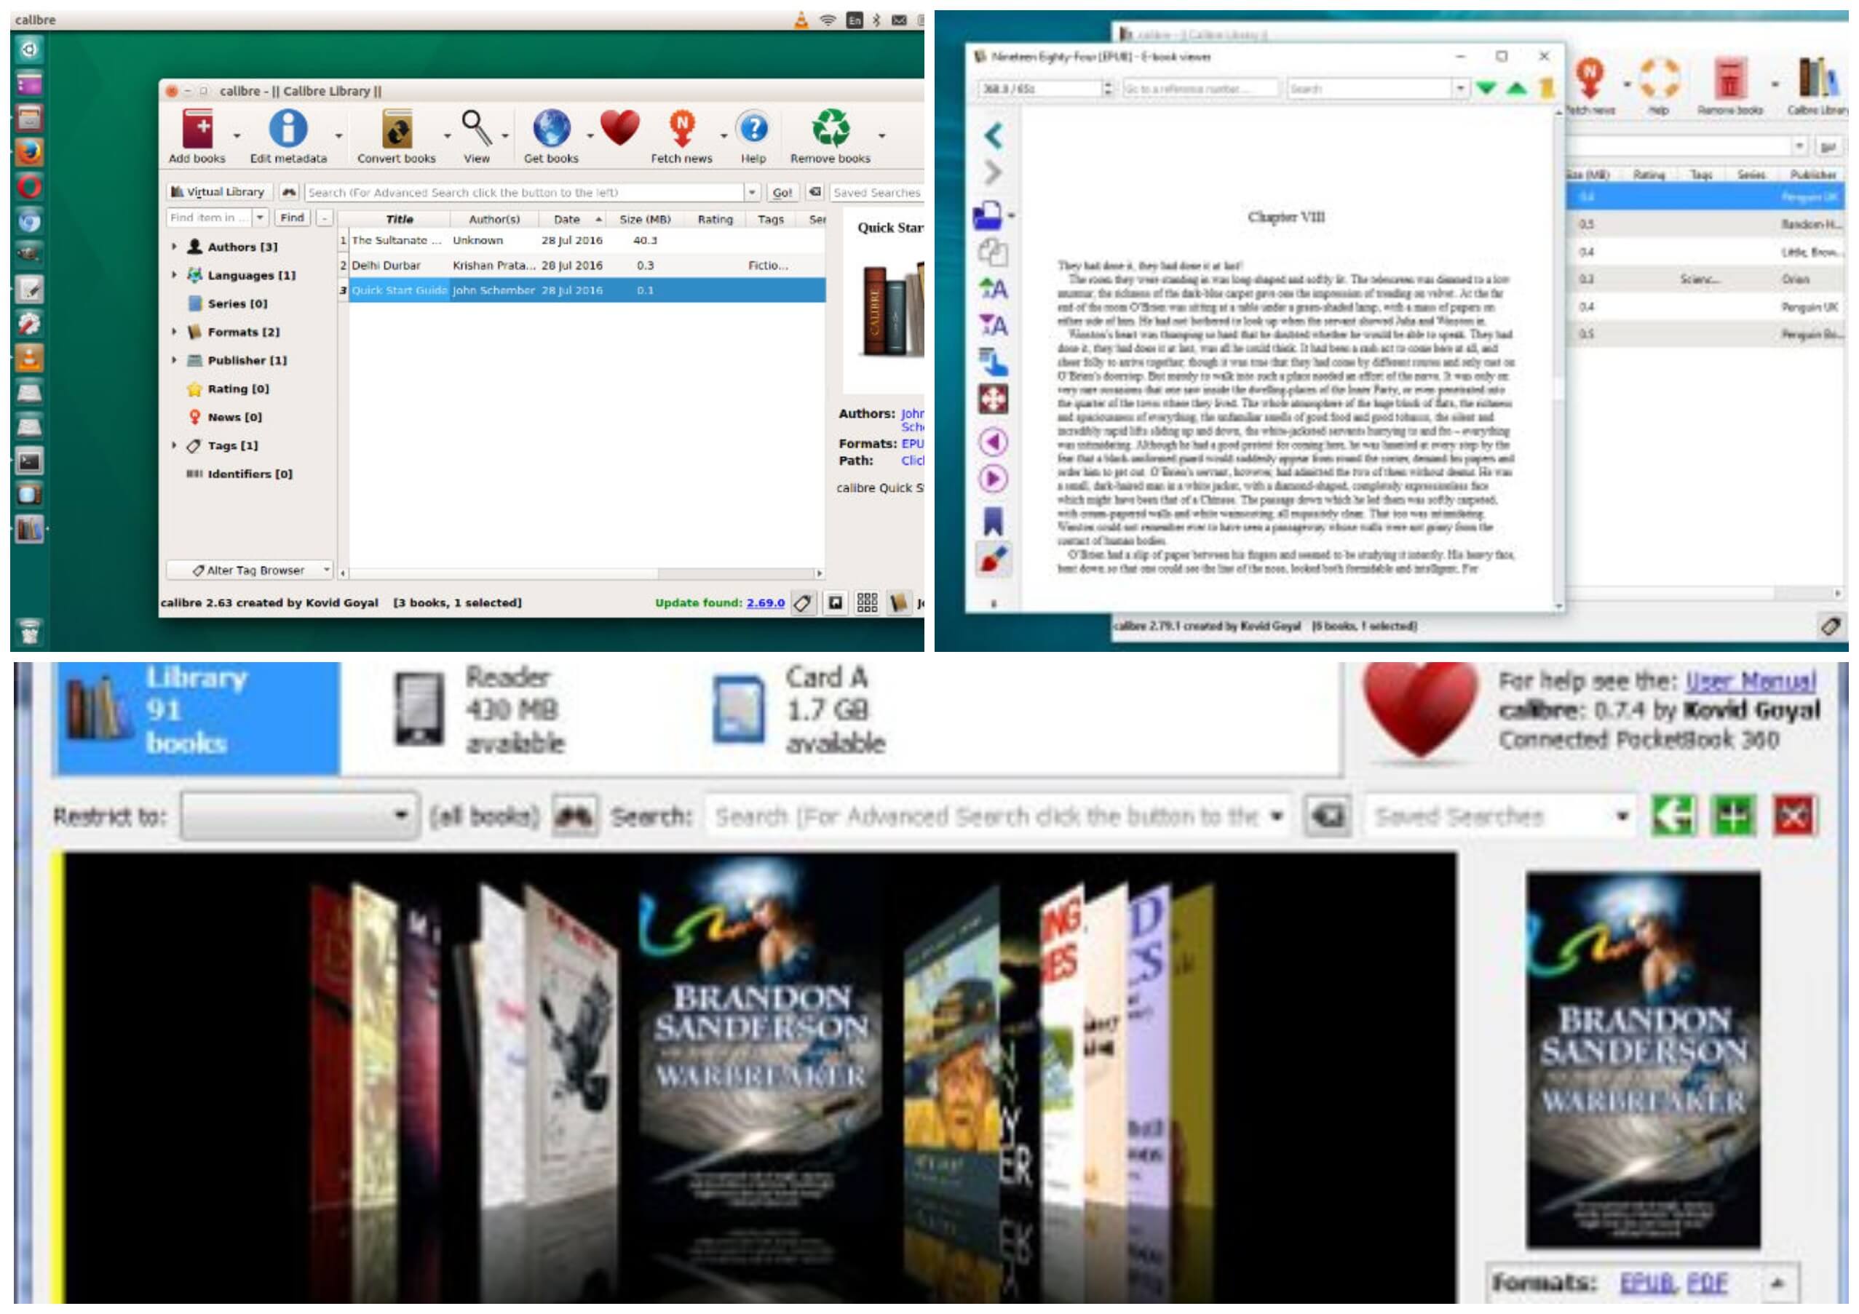1859x1314 pixels.
Task: Toggle the cover grid view in the status bar
Action: (x=867, y=602)
